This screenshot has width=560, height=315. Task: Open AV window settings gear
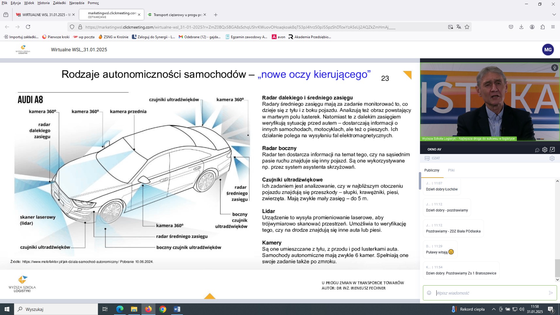click(545, 150)
